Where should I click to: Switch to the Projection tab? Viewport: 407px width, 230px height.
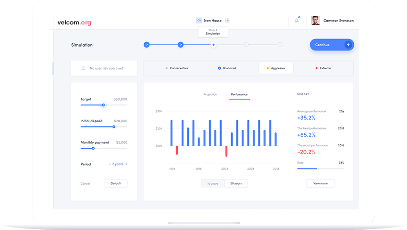210,94
